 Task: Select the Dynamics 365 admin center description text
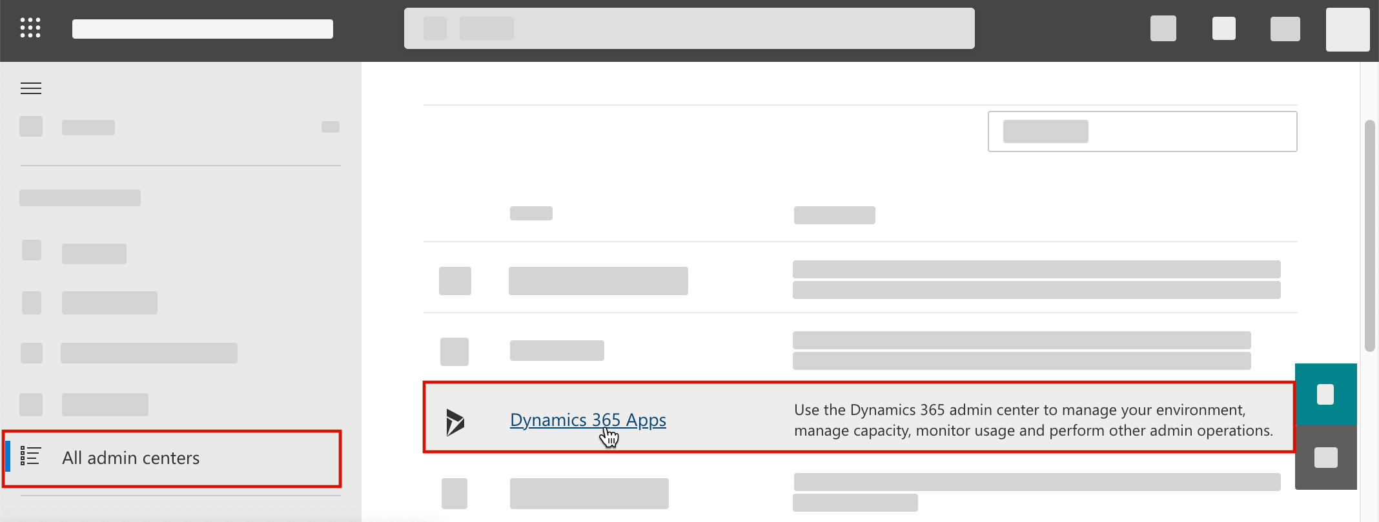1034,420
